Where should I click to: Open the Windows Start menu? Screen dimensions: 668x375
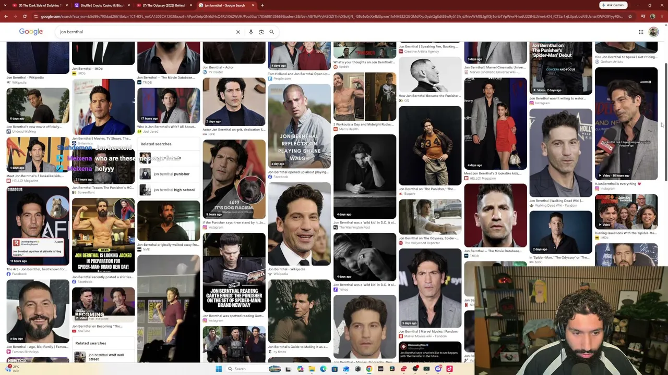(x=219, y=369)
